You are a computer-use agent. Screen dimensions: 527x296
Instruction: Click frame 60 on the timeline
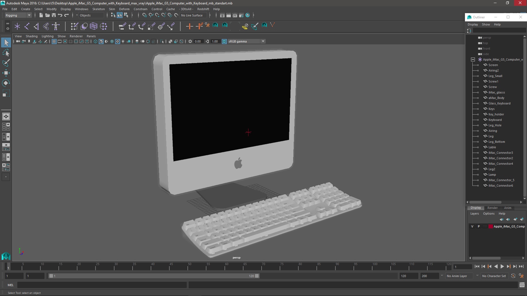pyautogui.click(x=227, y=266)
